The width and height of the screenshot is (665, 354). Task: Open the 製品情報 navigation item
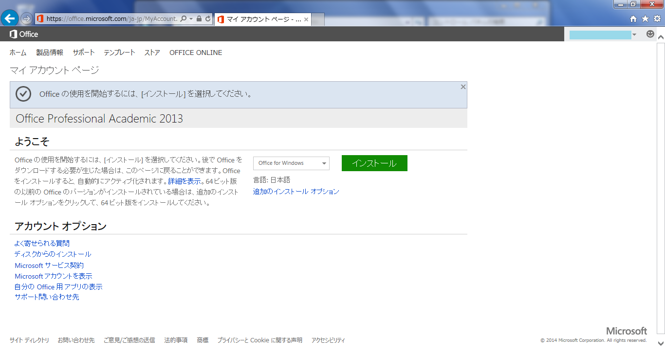(x=50, y=53)
